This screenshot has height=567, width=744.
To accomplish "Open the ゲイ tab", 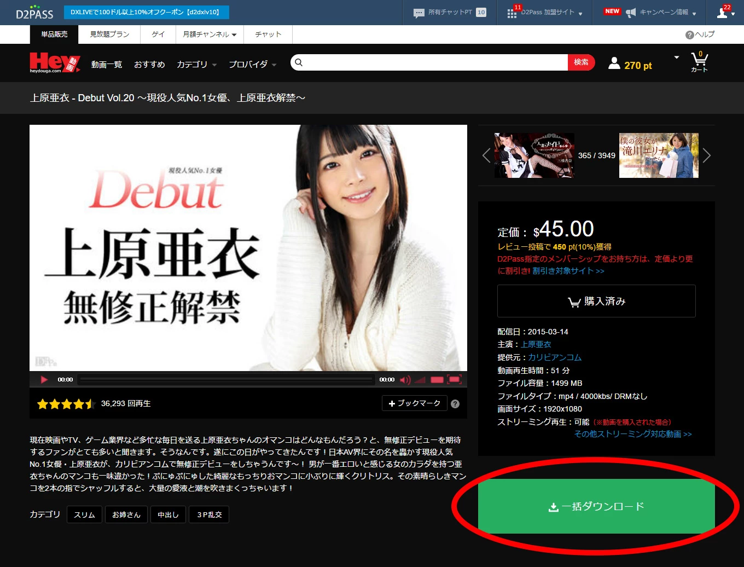I will [158, 34].
